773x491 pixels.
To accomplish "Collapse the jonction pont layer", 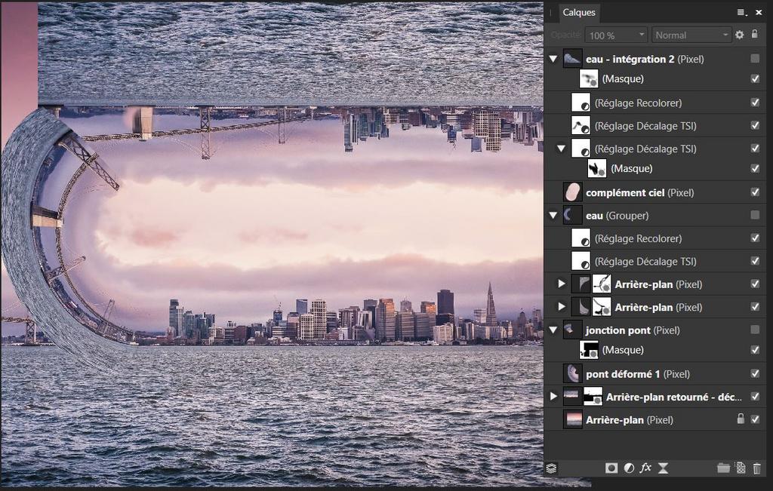I will click(553, 330).
